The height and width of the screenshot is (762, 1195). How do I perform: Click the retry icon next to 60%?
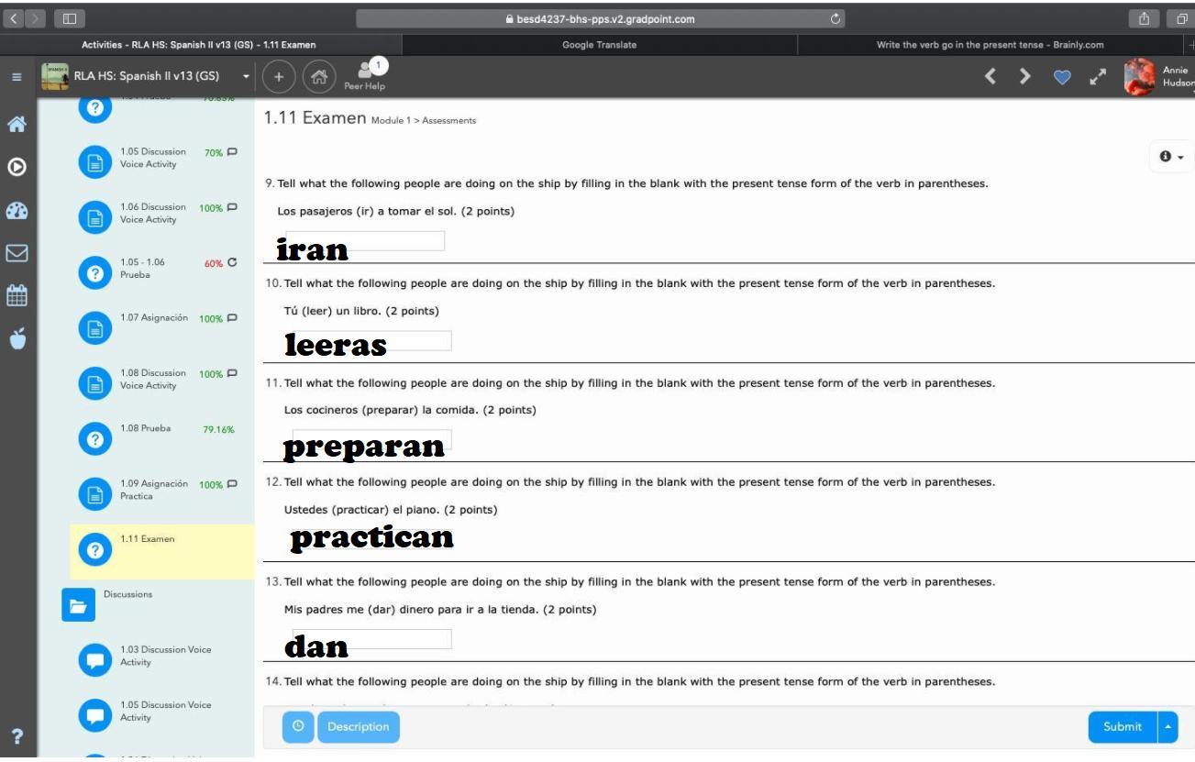click(232, 263)
